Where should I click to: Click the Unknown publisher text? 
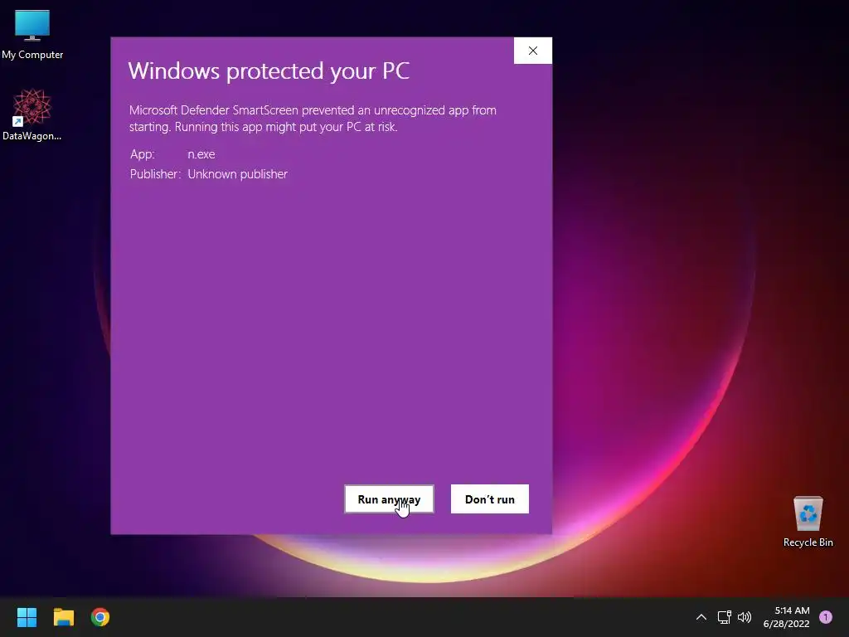click(x=237, y=174)
